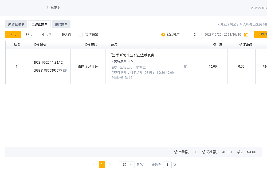This screenshot has width=267, height=173.
Task: Open the 默认排序 sort dropdown
Action: [x=179, y=35]
